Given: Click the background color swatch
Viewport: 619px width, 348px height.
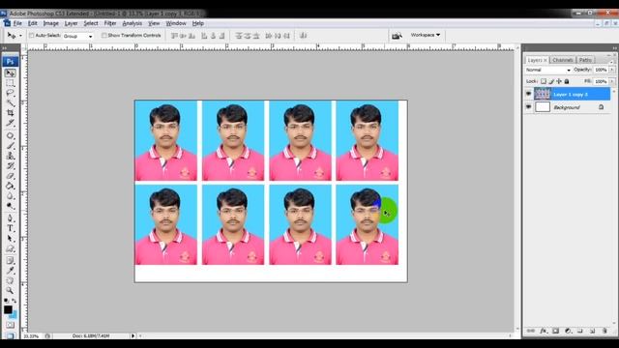Looking at the screenshot, I should pyautogui.click(x=14, y=314).
